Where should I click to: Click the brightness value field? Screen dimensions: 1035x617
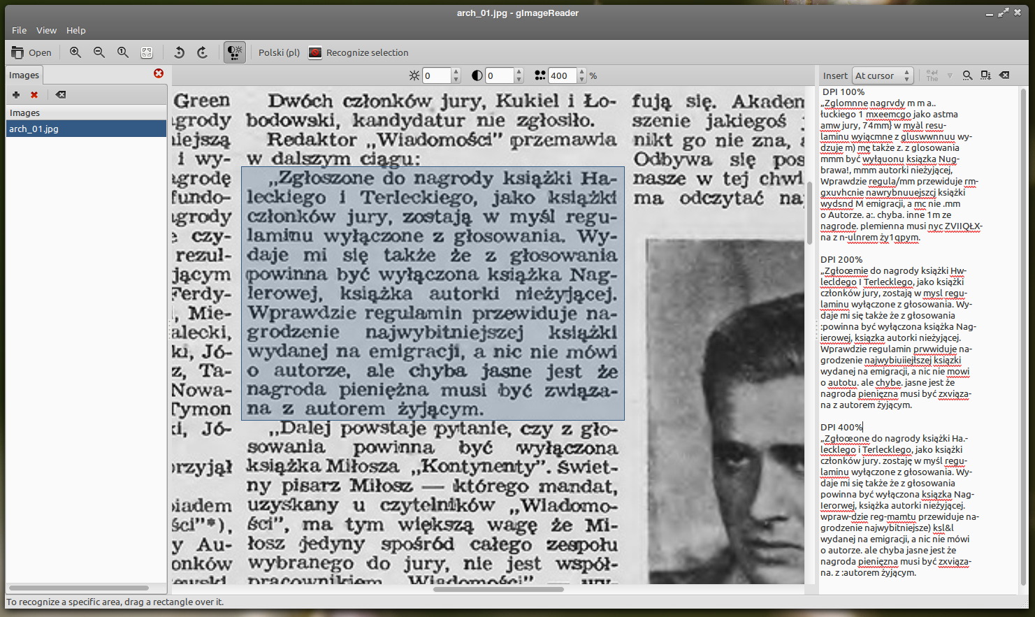tap(437, 75)
